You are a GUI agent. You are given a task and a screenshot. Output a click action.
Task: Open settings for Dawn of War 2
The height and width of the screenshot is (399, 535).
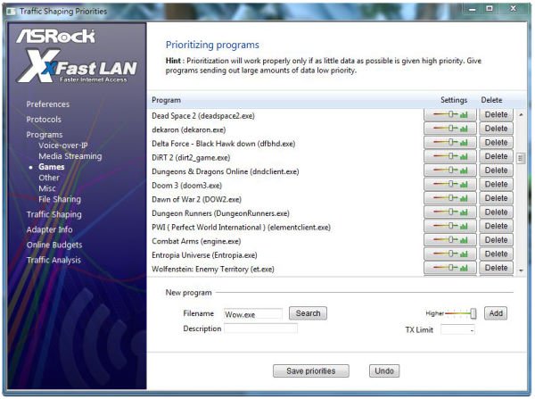coord(450,198)
